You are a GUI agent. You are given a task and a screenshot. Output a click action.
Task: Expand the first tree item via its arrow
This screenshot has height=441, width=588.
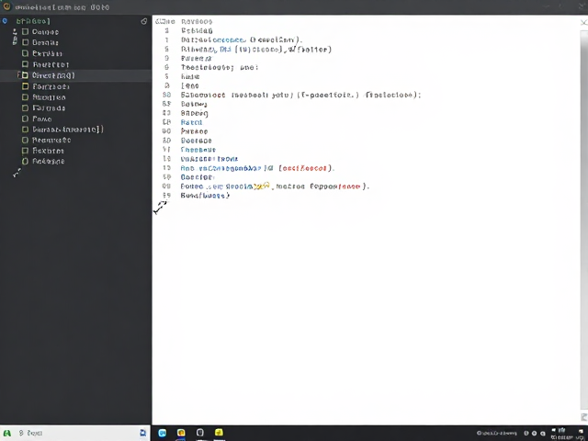point(15,32)
